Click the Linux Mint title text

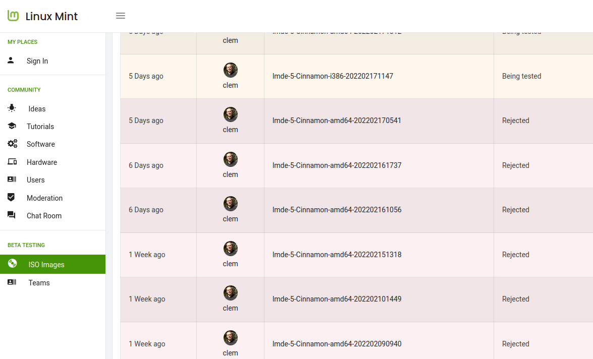(x=51, y=16)
